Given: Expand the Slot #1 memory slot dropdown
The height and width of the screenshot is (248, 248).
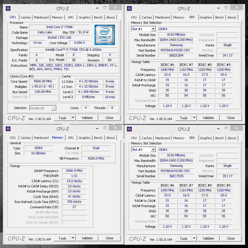Looking at the screenshot, I should click(153, 29).
